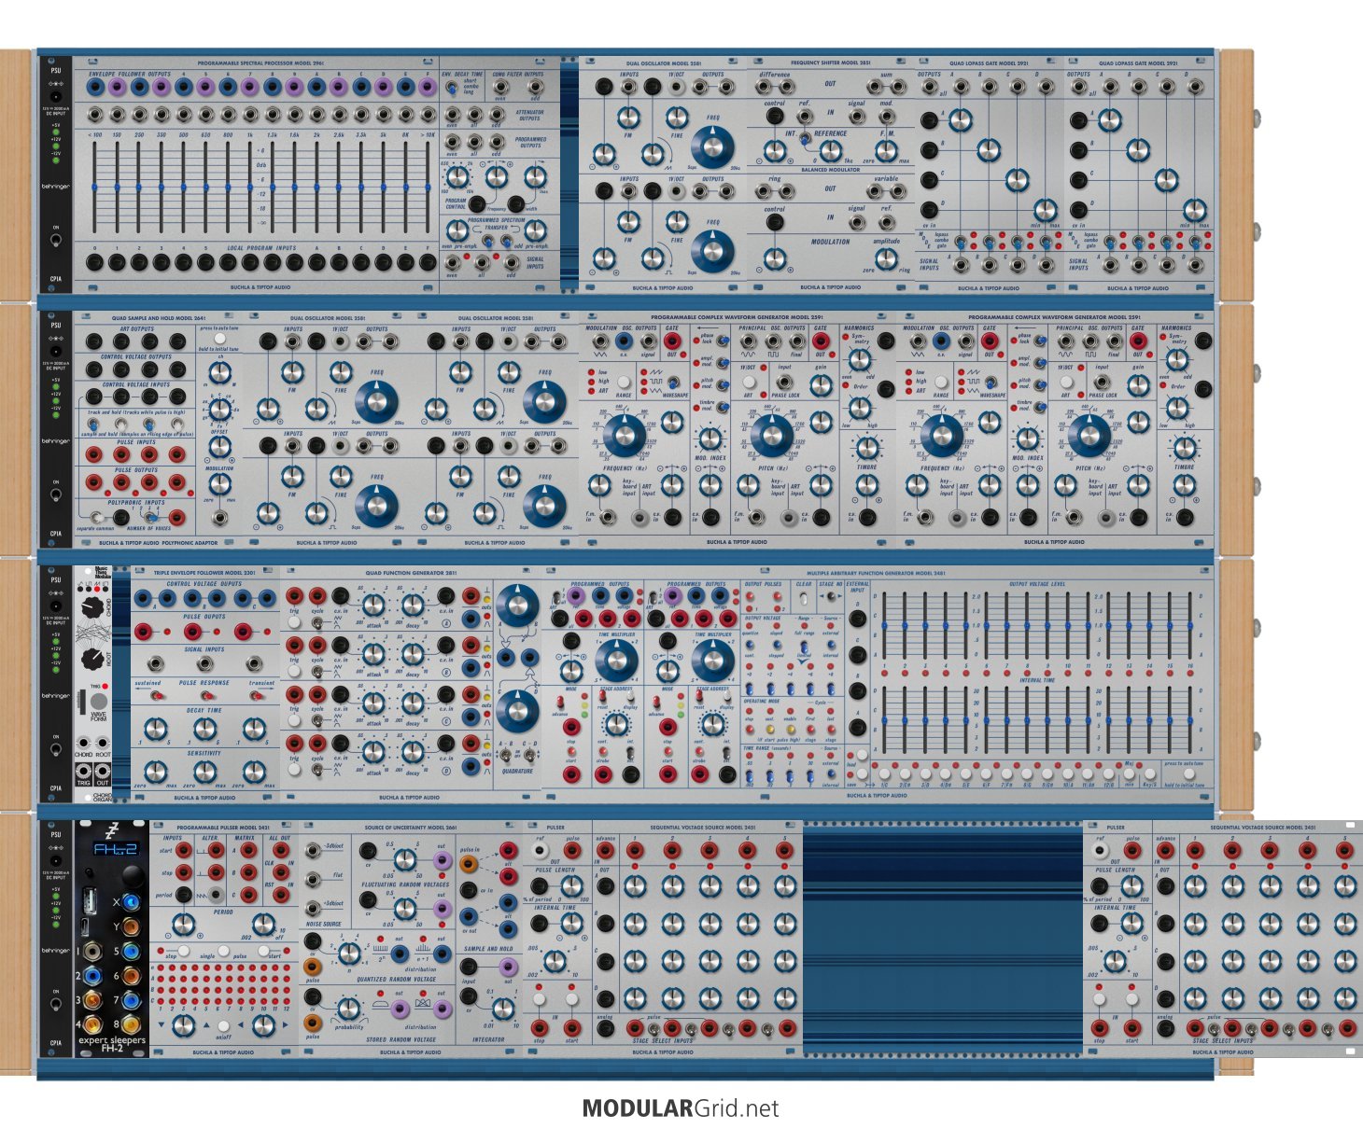Click the Comb Filter even output jack

[501, 87]
